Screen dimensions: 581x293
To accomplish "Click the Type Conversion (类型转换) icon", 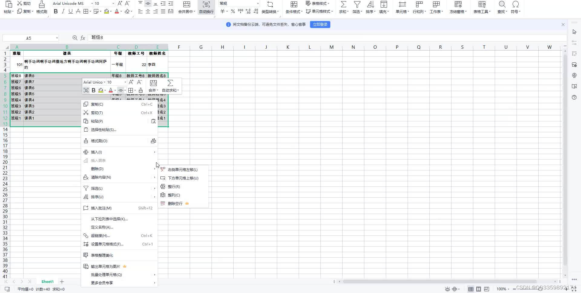I will tap(270, 4).
